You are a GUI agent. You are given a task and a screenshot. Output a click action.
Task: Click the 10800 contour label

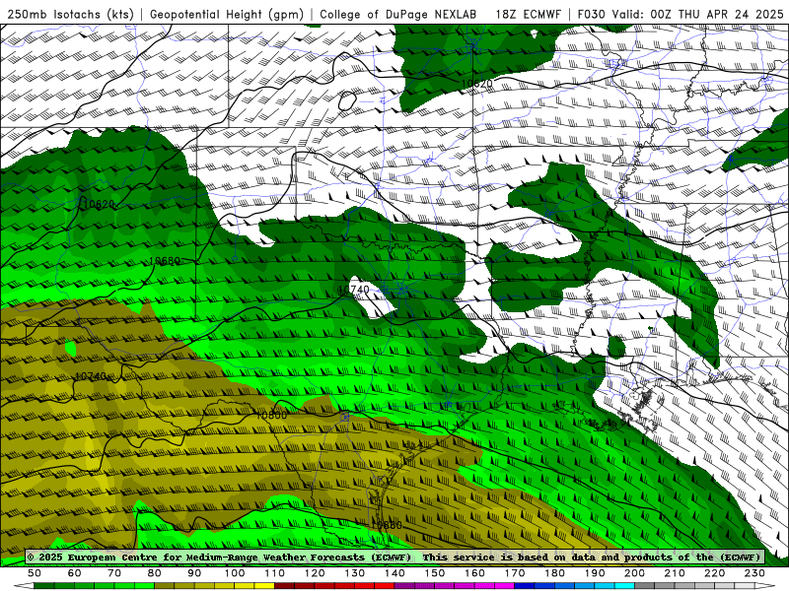[x=272, y=415]
